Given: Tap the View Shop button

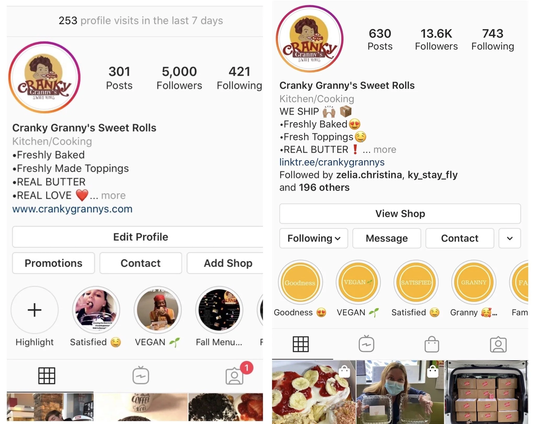Looking at the screenshot, I should pos(400,214).
